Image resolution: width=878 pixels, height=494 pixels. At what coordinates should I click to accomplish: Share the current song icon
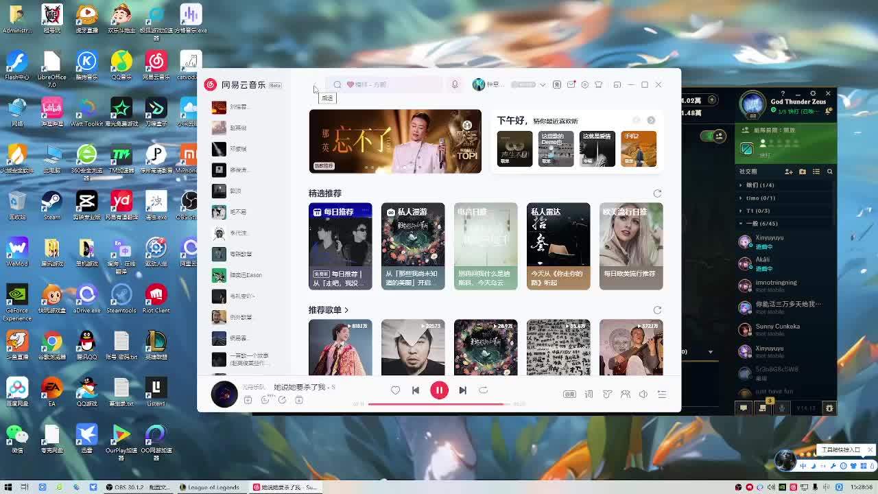pos(282,400)
